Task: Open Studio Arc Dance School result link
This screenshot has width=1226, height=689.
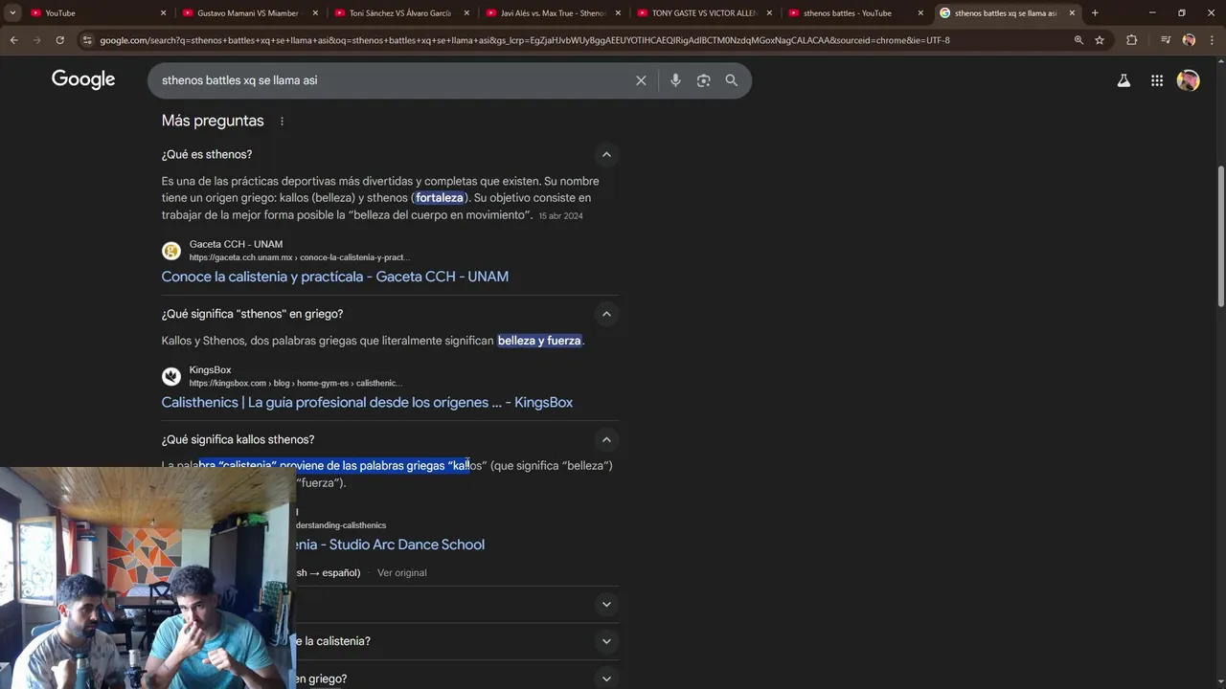Action: point(390,545)
